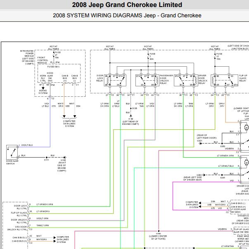Screen dimensions: 249x249
Task: Click the 'FUSE 27 15A' label
Action: click(58, 55)
